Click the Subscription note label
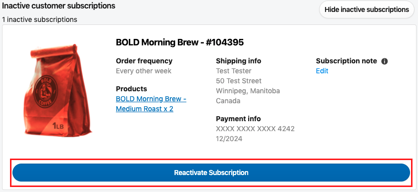Image resolution: width=418 pixels, height=192 pixels. [x=346, y=61]
